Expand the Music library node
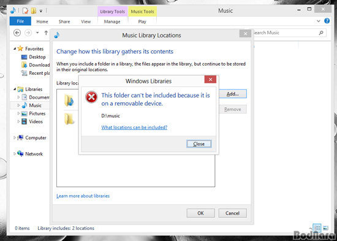Image resolution: width=337 pixels, height=241 pixels. pyautogui.click(x=18, y=105)
